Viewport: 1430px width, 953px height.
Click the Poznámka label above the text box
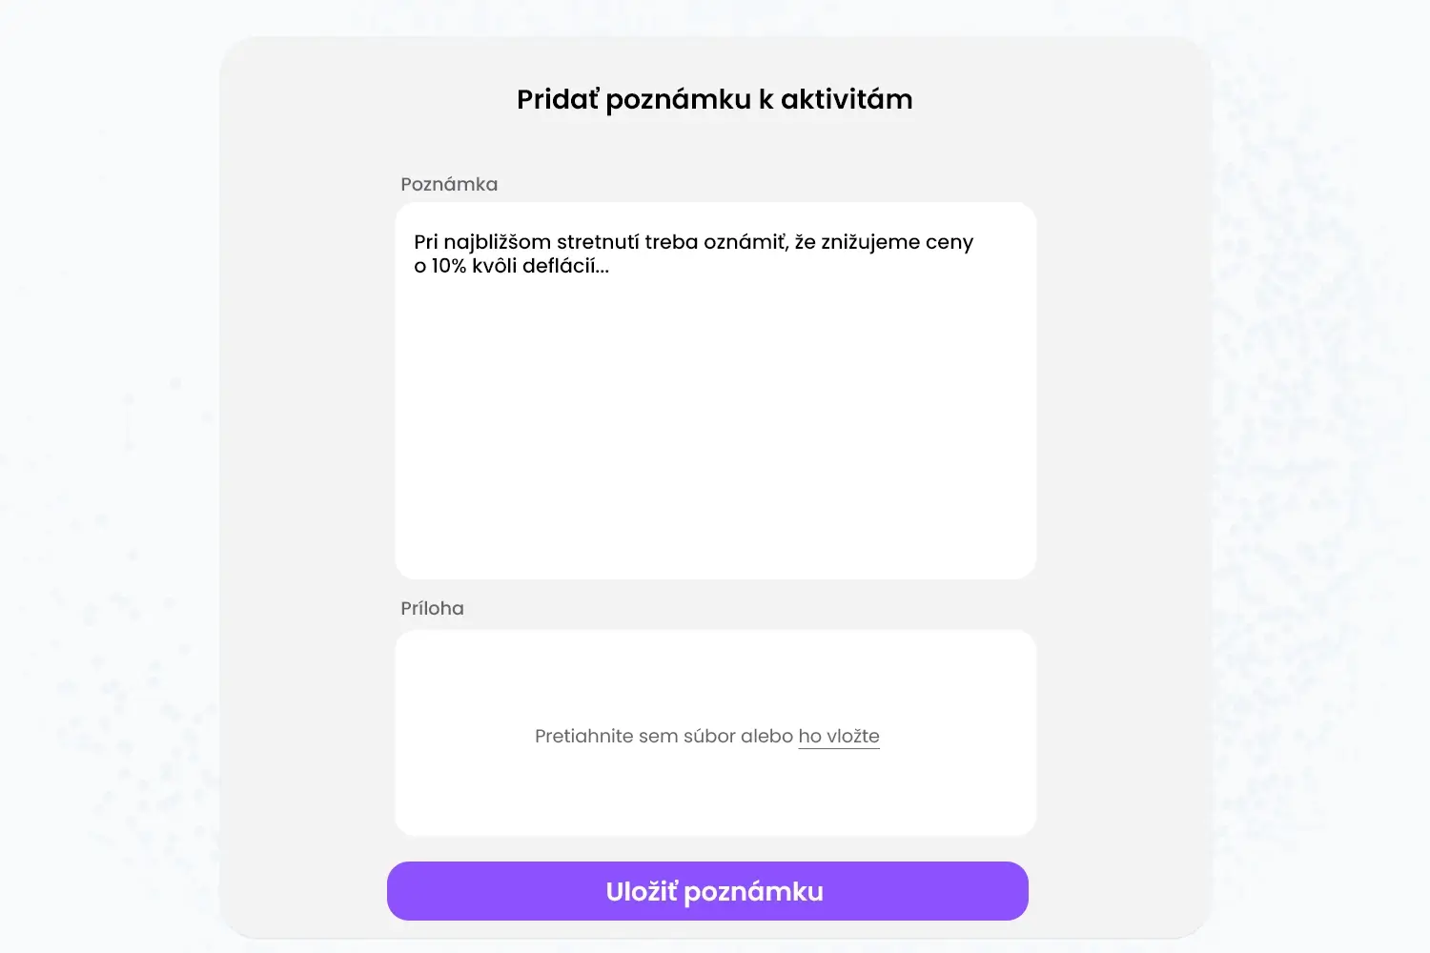coord(449,184)
